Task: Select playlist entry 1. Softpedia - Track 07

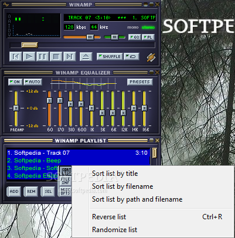Action: pyautogui.click(x=78, y=153)
